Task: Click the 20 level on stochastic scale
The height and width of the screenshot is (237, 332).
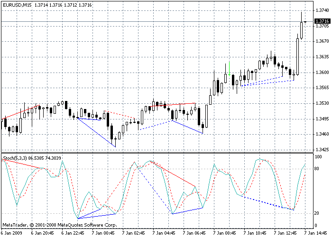Action: (317, 213)
